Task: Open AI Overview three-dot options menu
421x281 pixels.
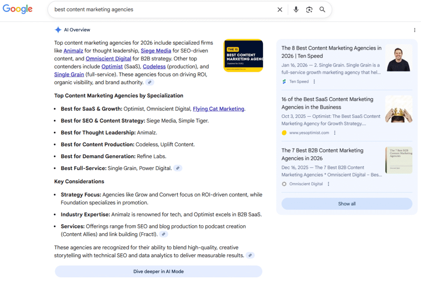Action: point(414,30)
